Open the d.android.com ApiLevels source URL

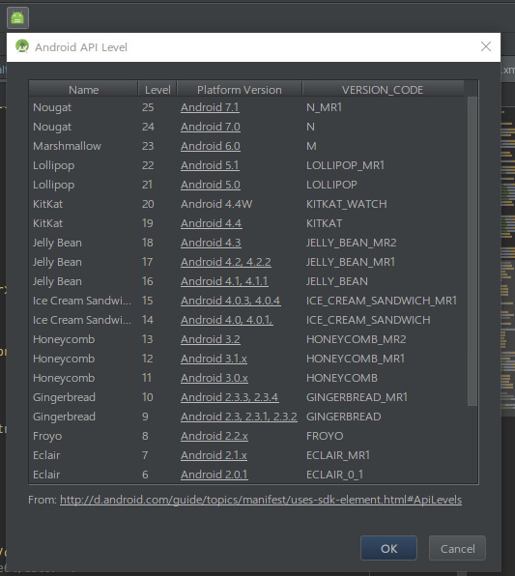pos(261,500)
